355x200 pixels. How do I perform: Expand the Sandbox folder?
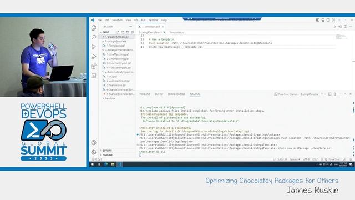[x=117, y=98]
